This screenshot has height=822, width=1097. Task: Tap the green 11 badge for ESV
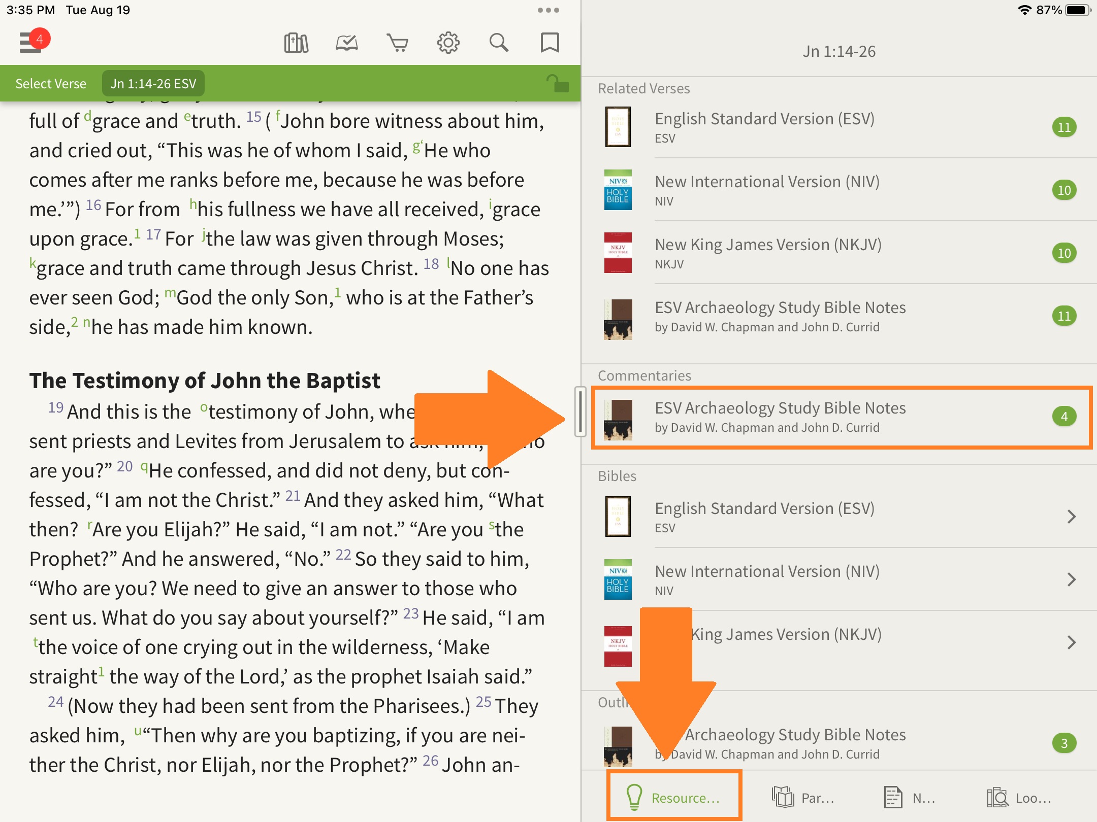1064,127
